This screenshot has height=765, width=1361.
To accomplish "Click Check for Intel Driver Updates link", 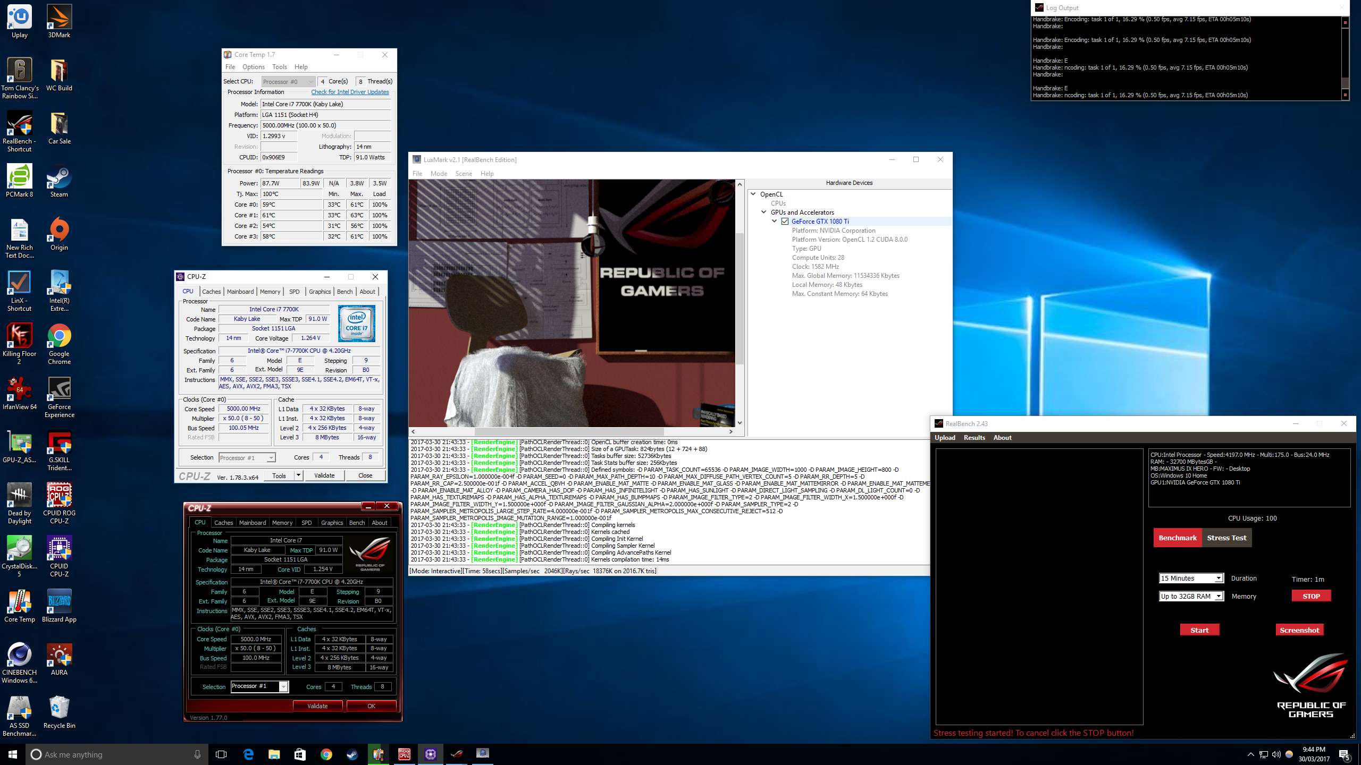I will pyautogui.click(x=350, y=92).
